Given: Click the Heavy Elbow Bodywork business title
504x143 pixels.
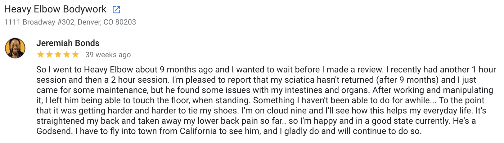Looking at the screenshot, I should click(x=55, y=9).
